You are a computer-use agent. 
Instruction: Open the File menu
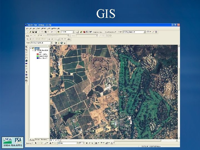pyautogui.click(x=27, y=28)
